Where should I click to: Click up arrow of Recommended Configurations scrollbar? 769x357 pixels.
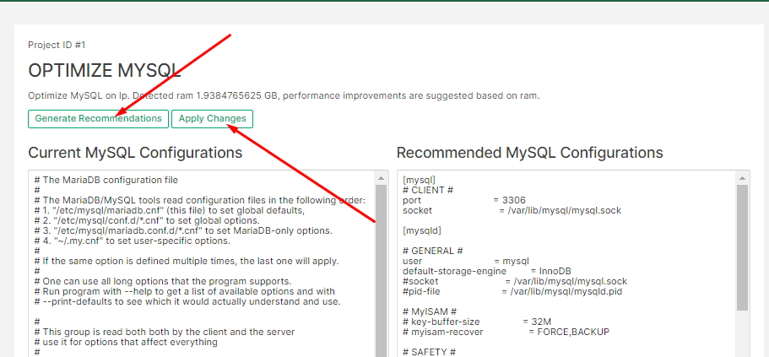pos(742,178)
